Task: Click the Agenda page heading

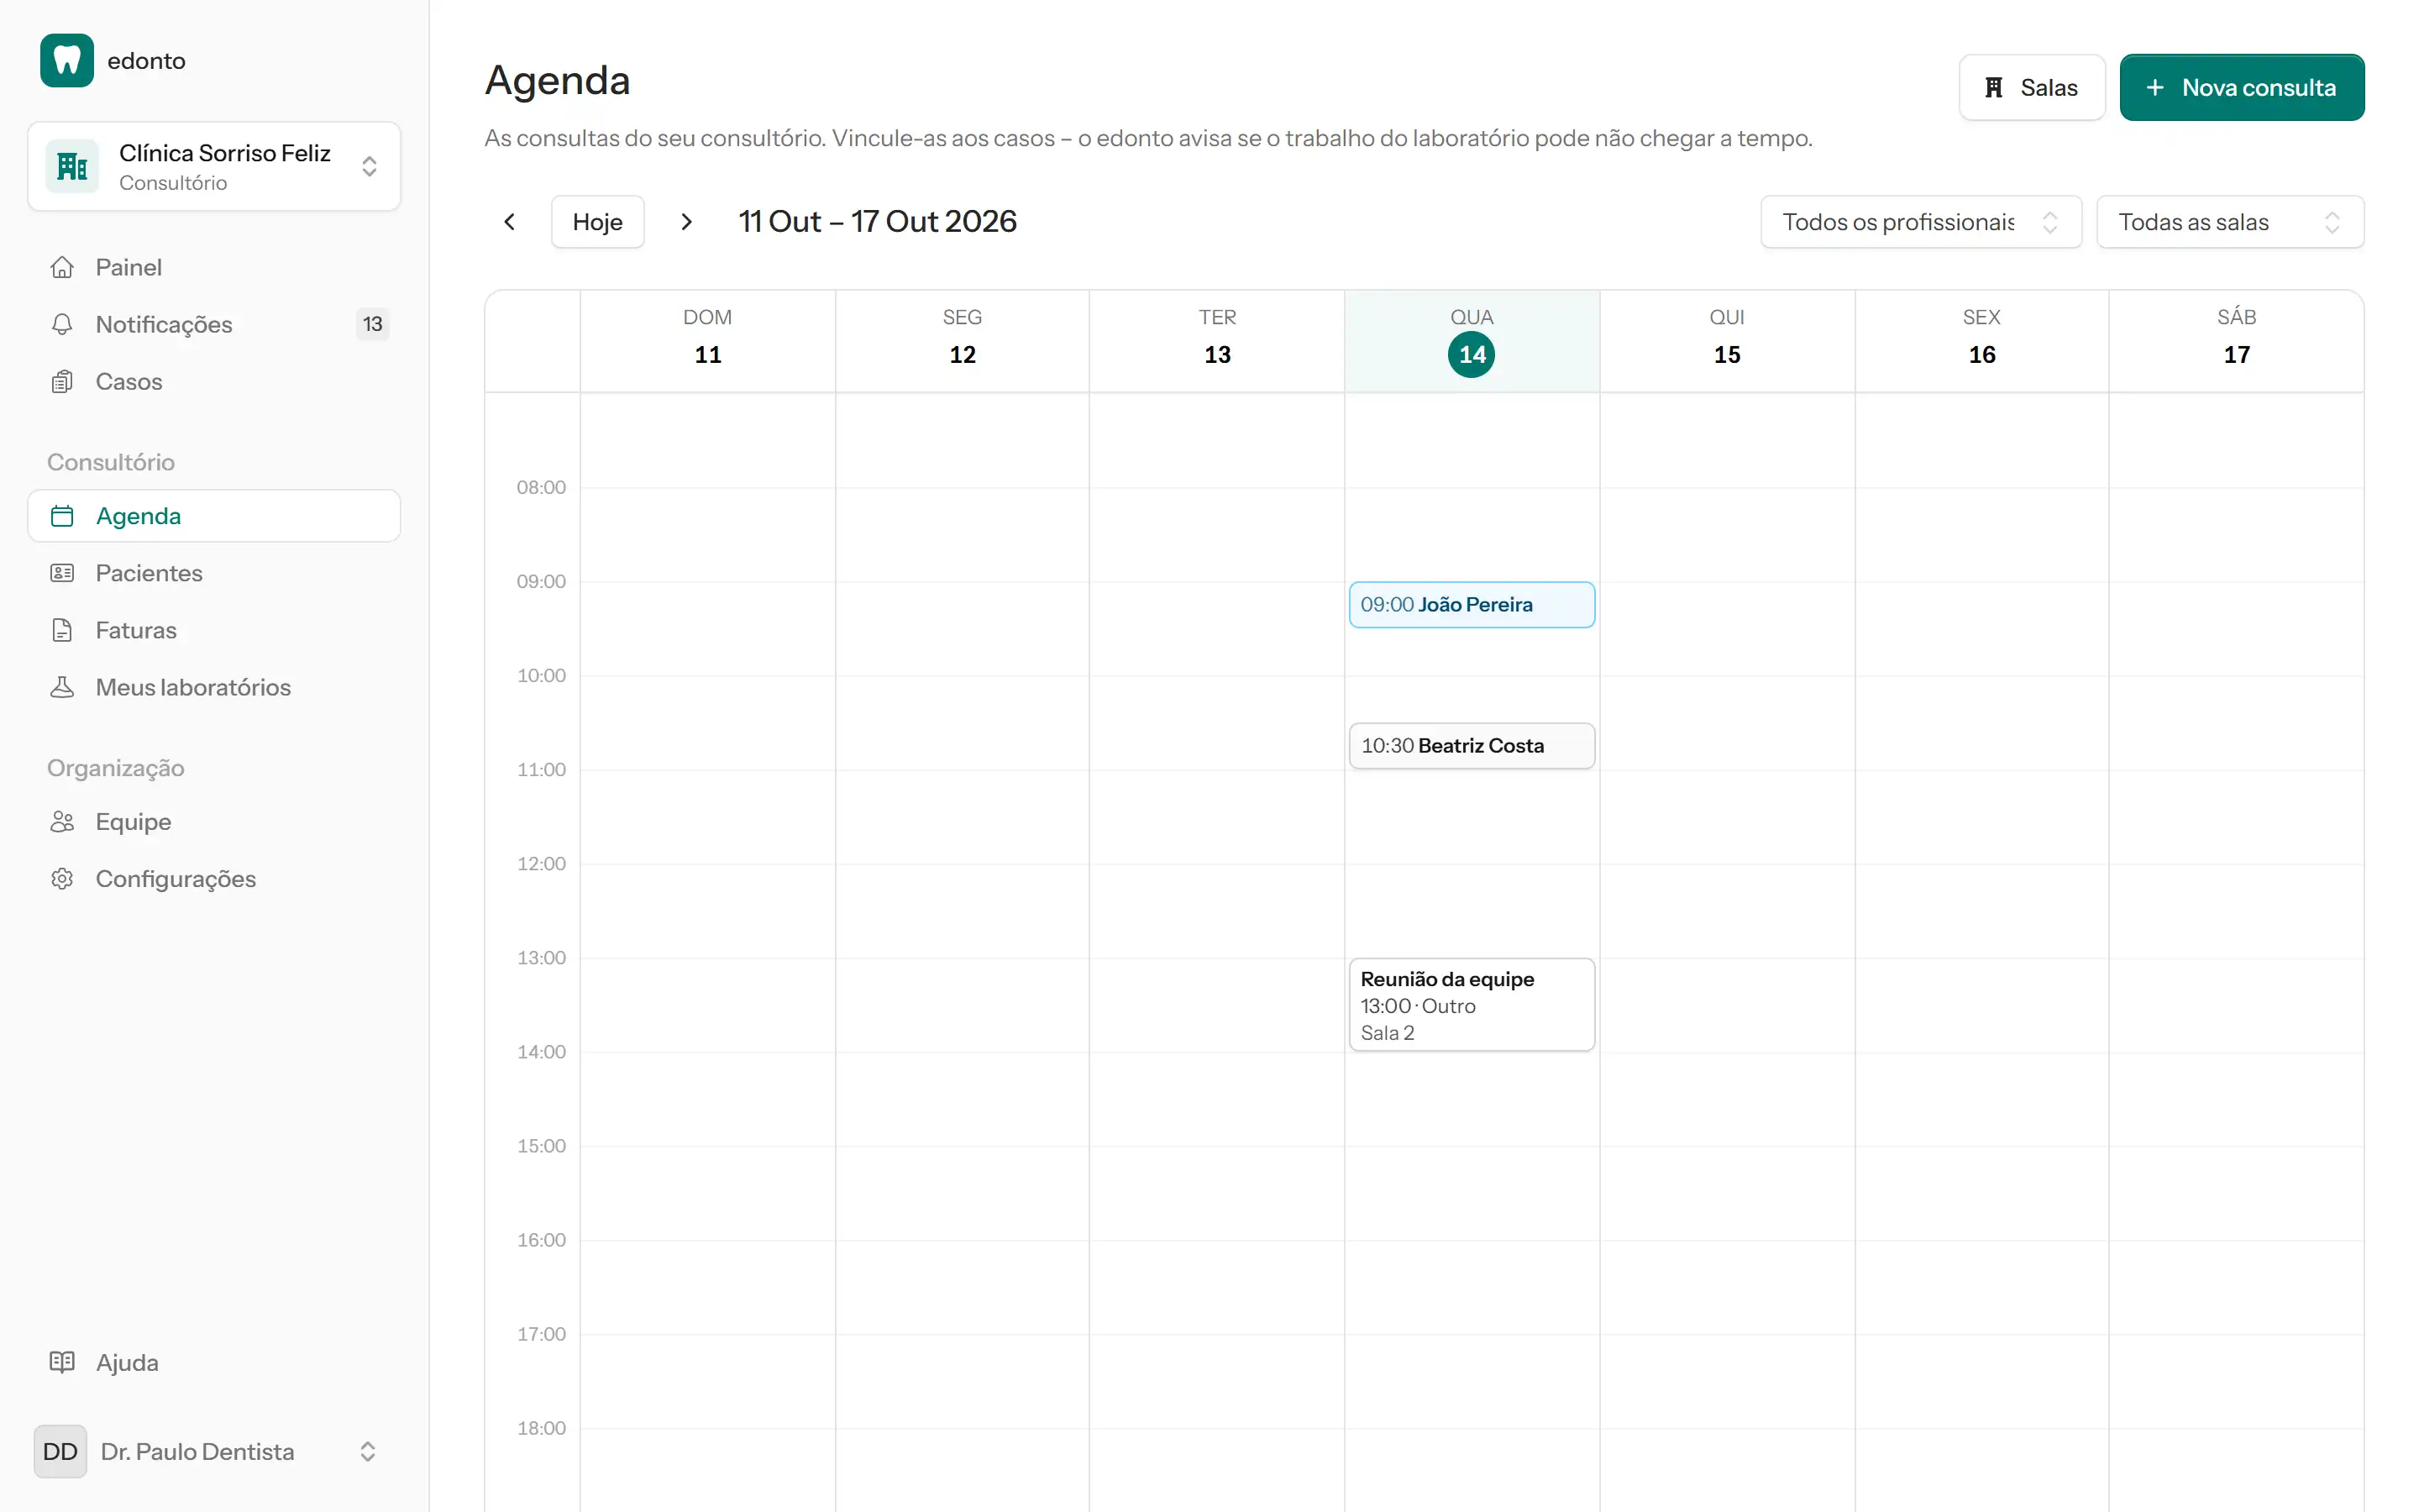Action: [x=558, y=81]
